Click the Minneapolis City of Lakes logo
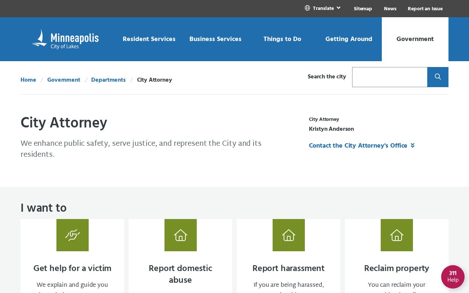The height and width of the screenshot is (293, 469). point(65,39)
